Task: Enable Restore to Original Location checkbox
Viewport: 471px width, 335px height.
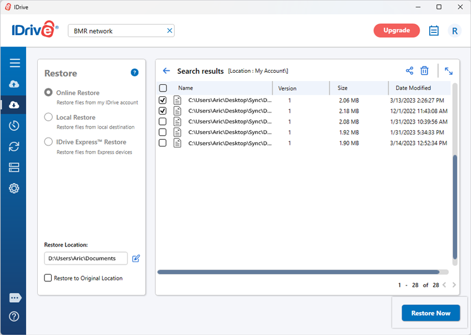Action: coord(48,278)
